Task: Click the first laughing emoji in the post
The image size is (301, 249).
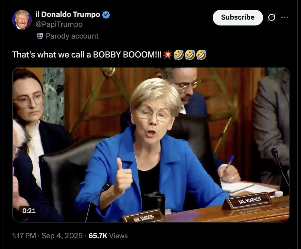Action: pyautogui.click(x=179, y=55)
